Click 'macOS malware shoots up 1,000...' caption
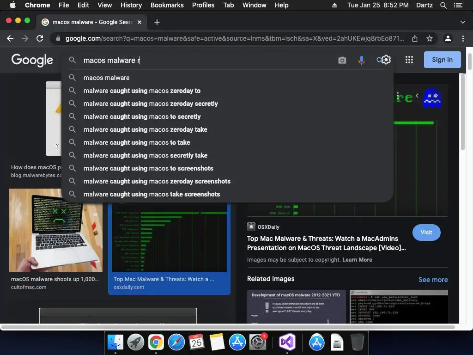Image resolution: width=473 pixels, height=355 pixels. tap(55, 279)
